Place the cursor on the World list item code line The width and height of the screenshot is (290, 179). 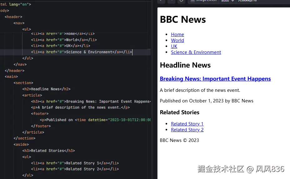[x=64, y=40]
